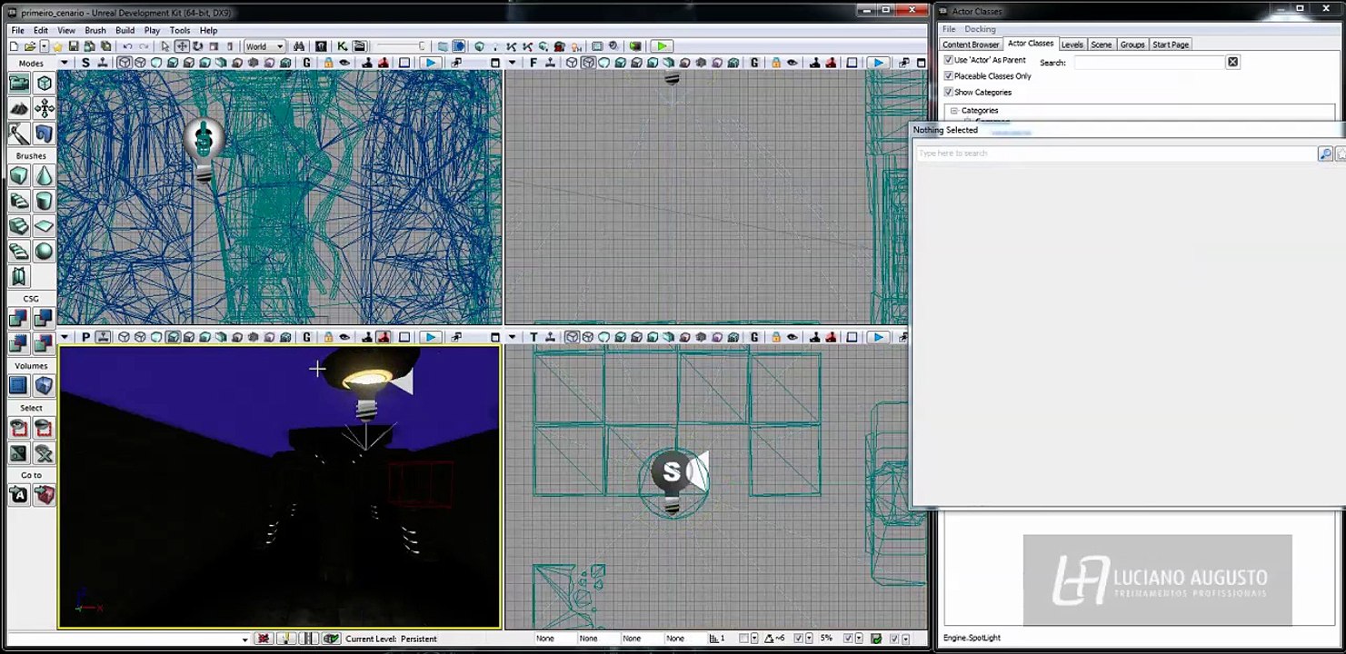
Task: Show selected actors only
Action: tap(19, 428)
